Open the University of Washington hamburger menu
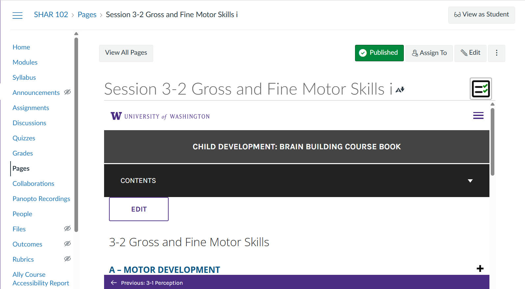 (478, 116)
